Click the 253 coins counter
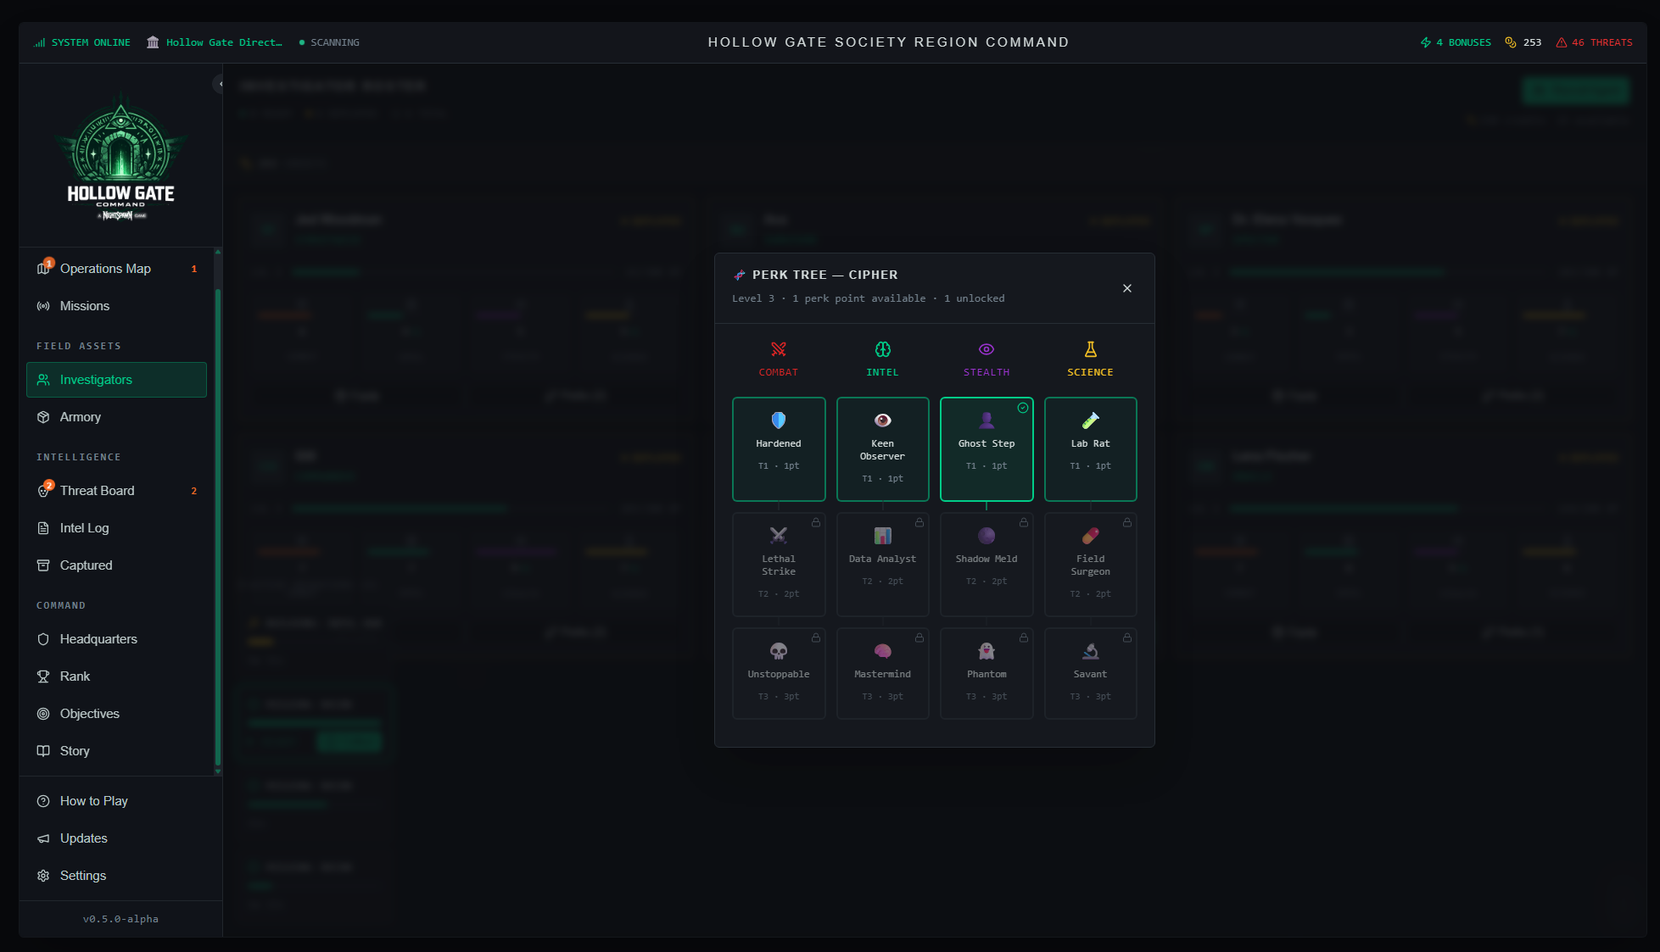This screenshot has width=1660, height=952. click(x=1523, y=42)
